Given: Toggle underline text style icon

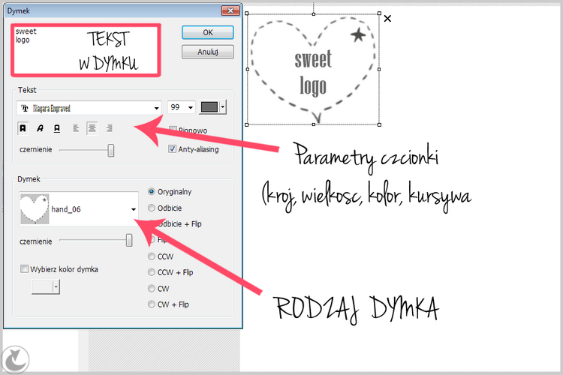Looking at the screenshot, I should [57, 128].
